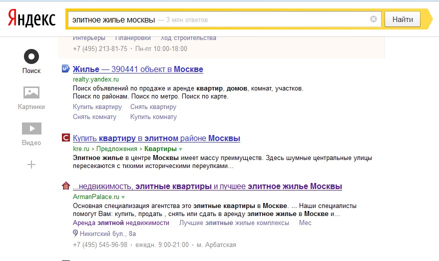
Task: Expand the dropdown arrow after Квартиры
Action: point(181,149)
